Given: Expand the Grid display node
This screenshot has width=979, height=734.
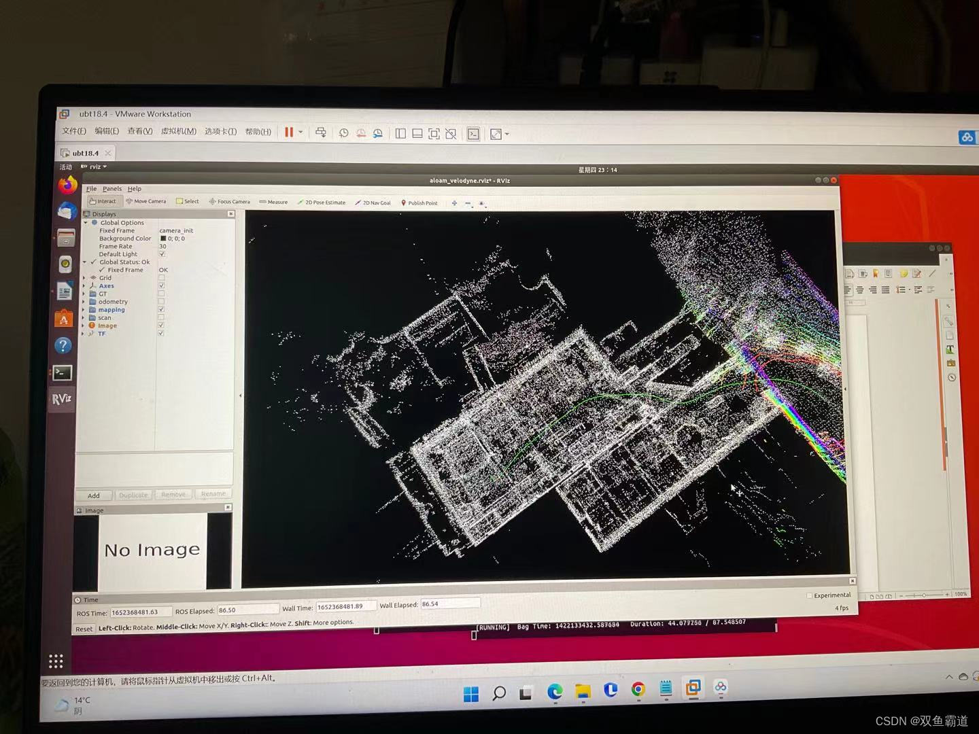Looking at the screenshot, I should click(84, 278).
